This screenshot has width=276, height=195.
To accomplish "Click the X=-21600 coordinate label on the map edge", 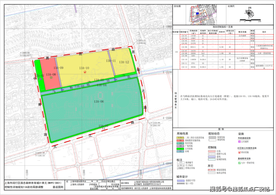I will tap(167, 118).
